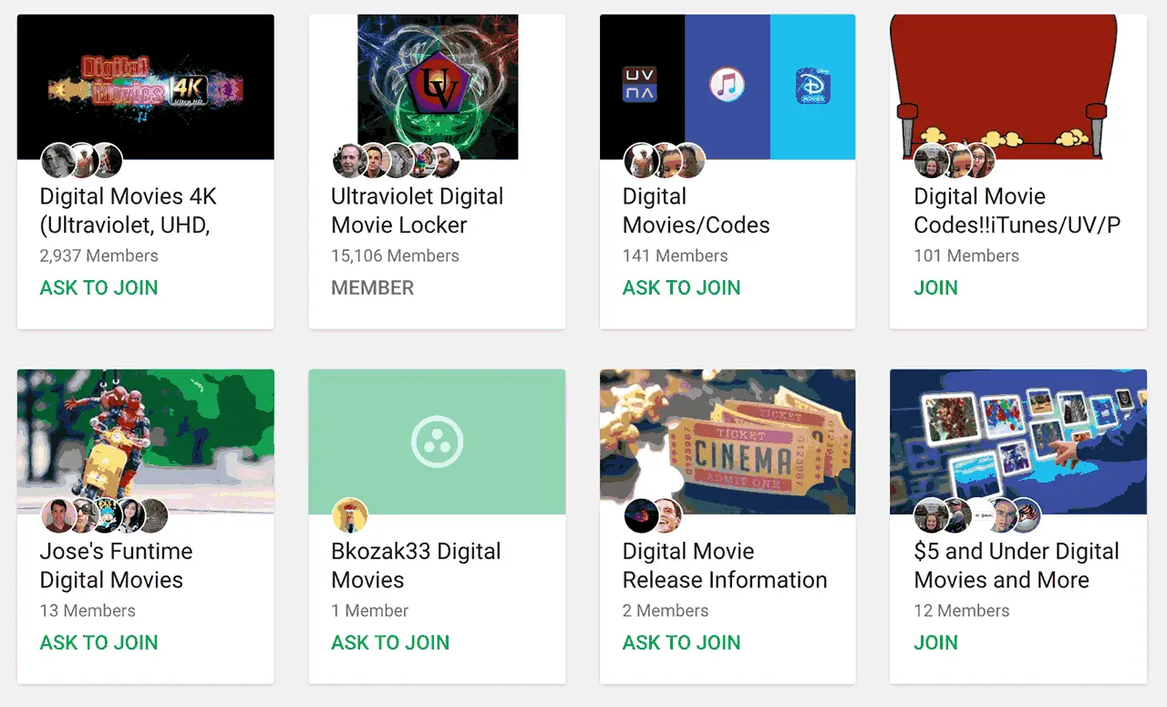Viewport: 1167px width, 707px height.
Task: Click the '13 Members' count
Action: (x=88, y=611)
